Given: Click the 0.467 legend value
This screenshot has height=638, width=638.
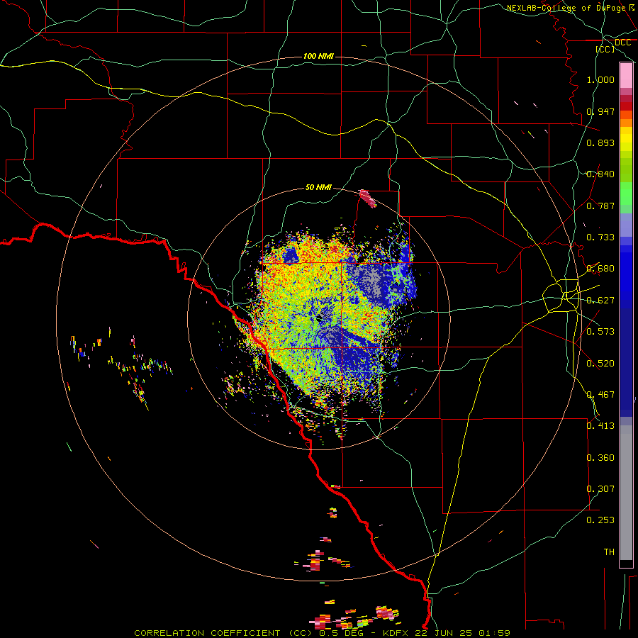Looking at the screenshot, I should [x=600, y=395].
